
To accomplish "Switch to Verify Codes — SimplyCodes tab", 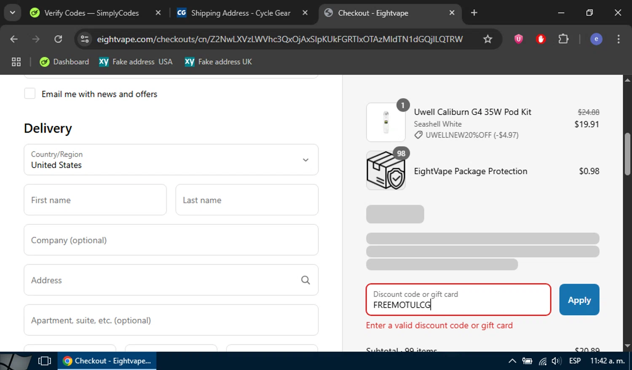I will [91, 13].
